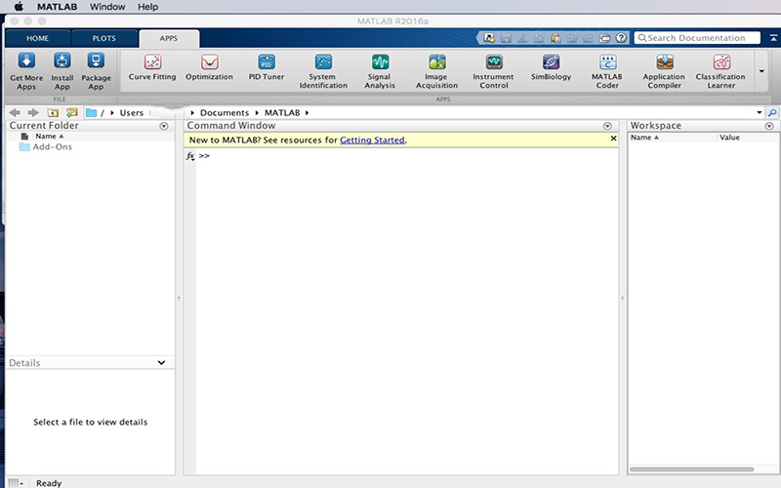The width and height of the screenshot is (781, 488).
Task: Open the Command Window actions menu
Action: point(607,126)
